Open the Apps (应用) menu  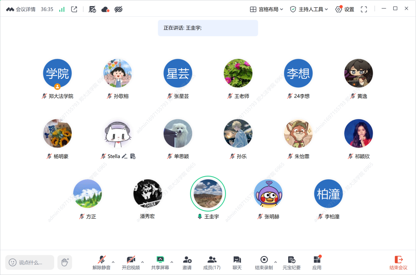(x=317, y=263)
